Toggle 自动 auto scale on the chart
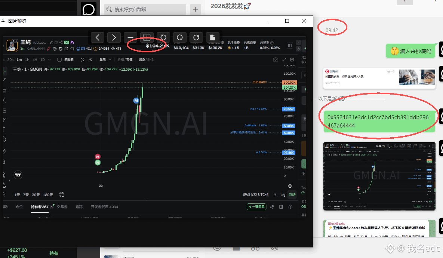The height and width of the screenshot is (258, 443). (292, 195)
